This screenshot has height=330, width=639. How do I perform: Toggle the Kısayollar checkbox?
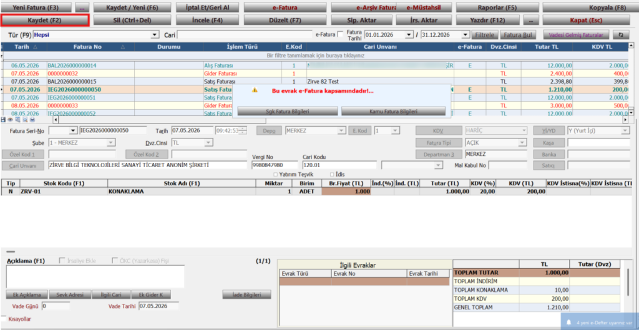click(4, 319)
